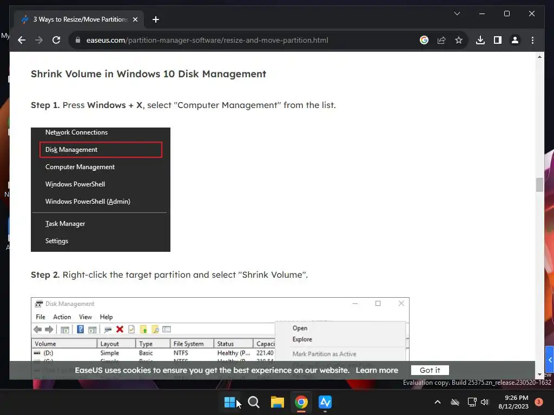View site security lock info
The image size is (554, 415).
(x=78, y=40)
